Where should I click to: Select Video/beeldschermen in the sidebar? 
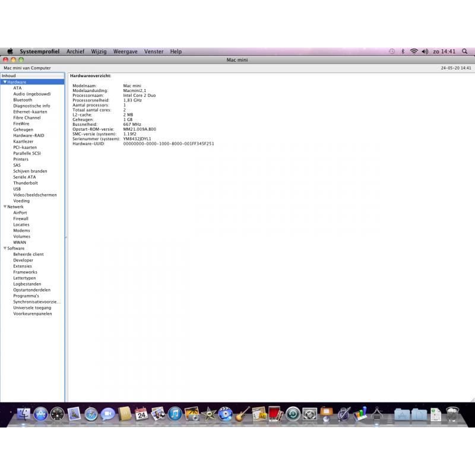35,195
